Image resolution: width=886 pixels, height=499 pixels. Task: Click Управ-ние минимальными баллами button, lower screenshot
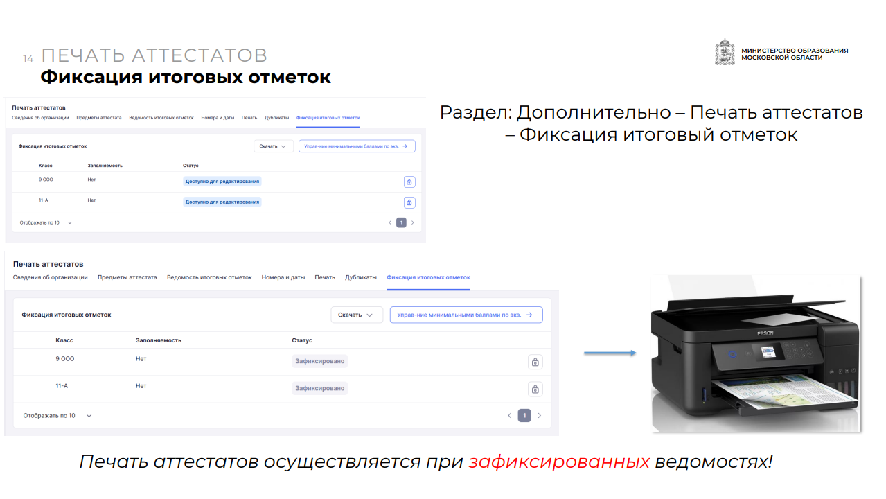(466, 315)
